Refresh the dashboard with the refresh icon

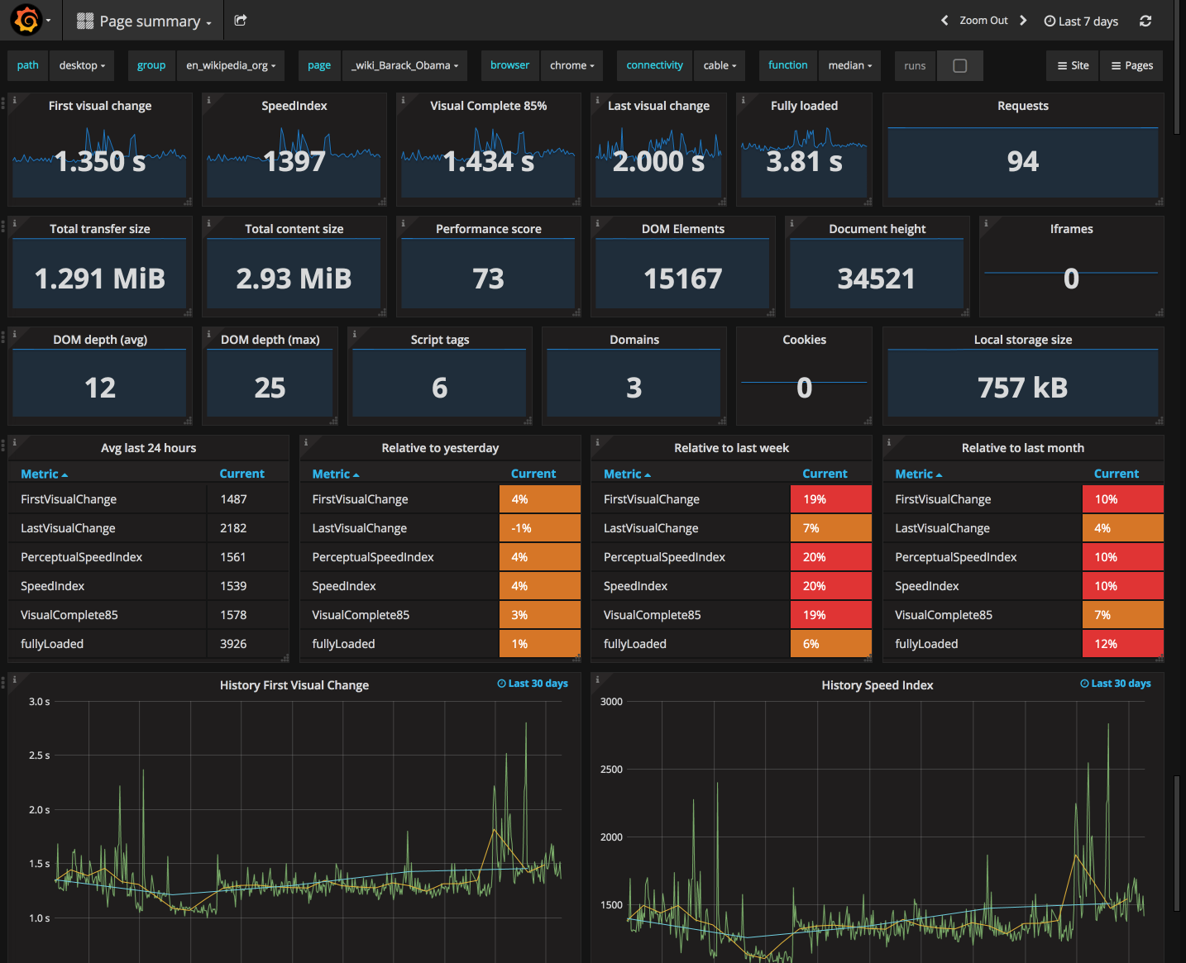[1145, 21]
